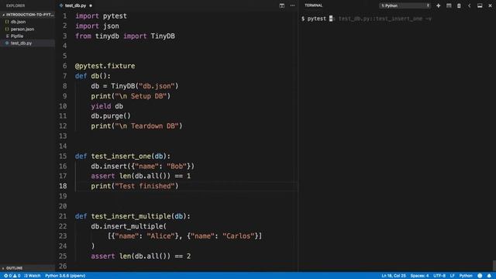
Task: Click the 'def test_insert_one(db):' definition
Action: click(122, 156)
